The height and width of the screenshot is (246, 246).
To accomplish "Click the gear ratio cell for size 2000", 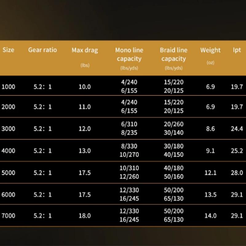I will (x=42, y=107).
